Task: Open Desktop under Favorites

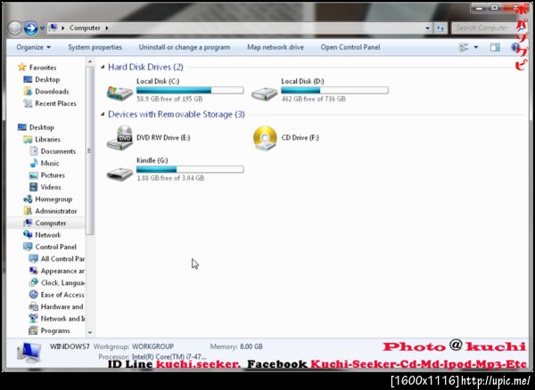Action: pos(47,79)
